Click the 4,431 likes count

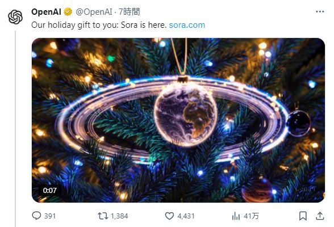click(186, 216)
